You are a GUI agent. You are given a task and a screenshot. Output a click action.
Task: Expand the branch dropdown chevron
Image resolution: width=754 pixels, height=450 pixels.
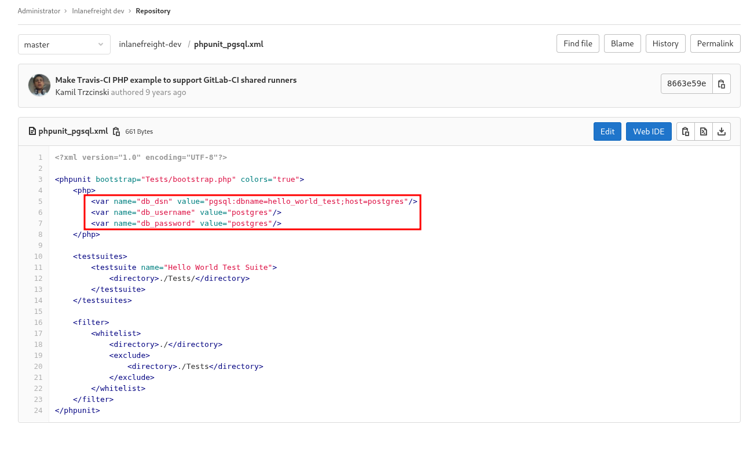pos(100,44)
